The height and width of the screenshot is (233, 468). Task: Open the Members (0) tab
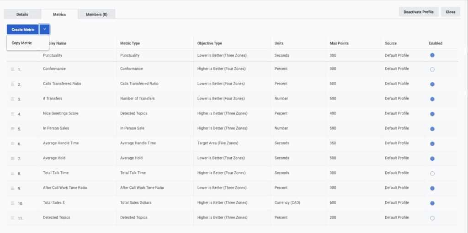click(96, 15)
